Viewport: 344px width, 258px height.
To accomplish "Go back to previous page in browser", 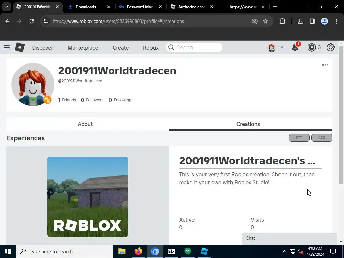I will point(7,21).
